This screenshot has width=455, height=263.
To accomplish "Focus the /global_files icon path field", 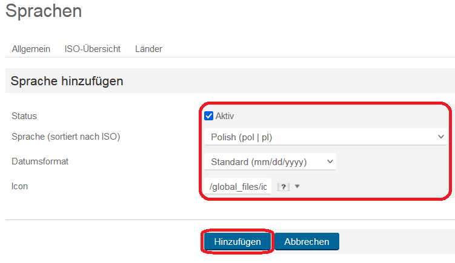I will coord(237,186).
